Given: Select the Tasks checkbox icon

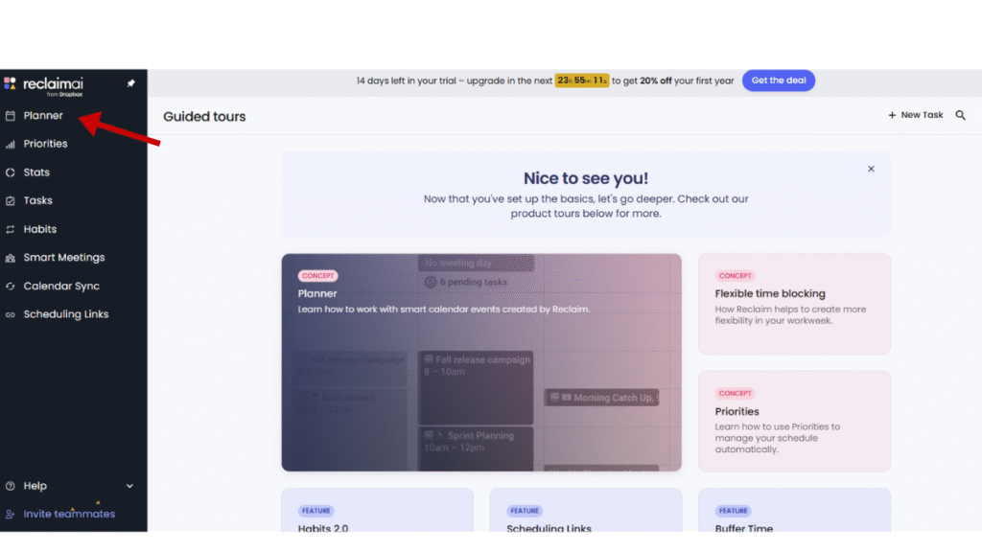Looking at the screenshot, I should (x=11, y=201).
